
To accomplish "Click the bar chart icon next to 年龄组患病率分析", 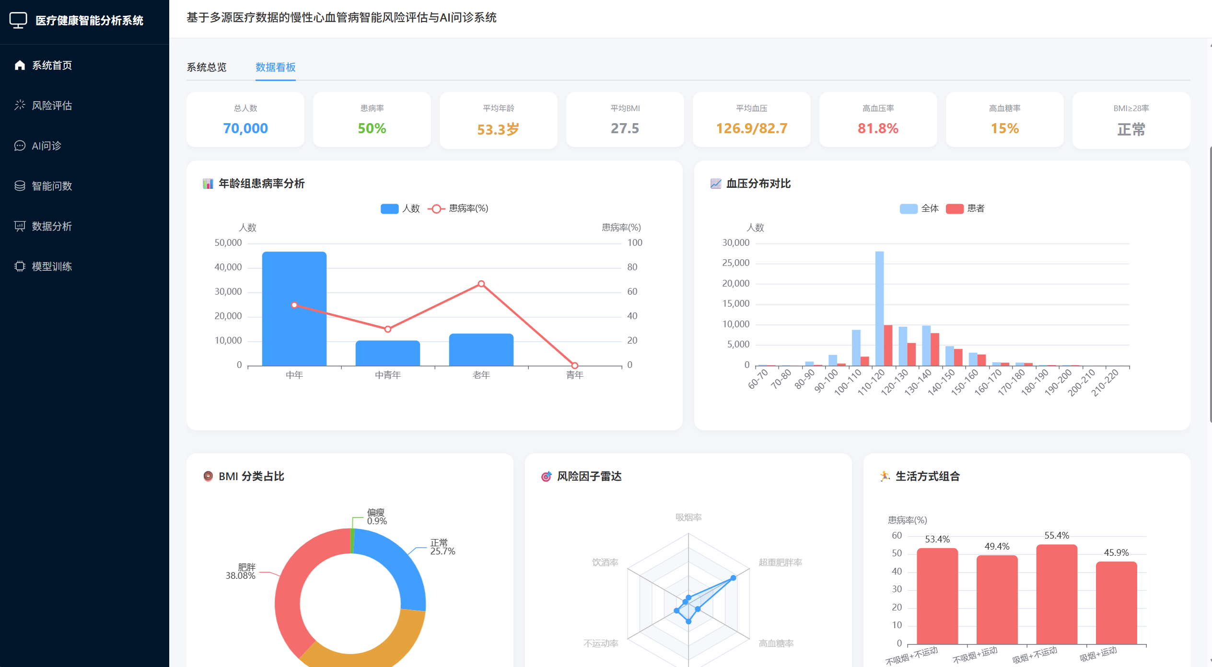I will pyautogui.click(x=208, y=184).
